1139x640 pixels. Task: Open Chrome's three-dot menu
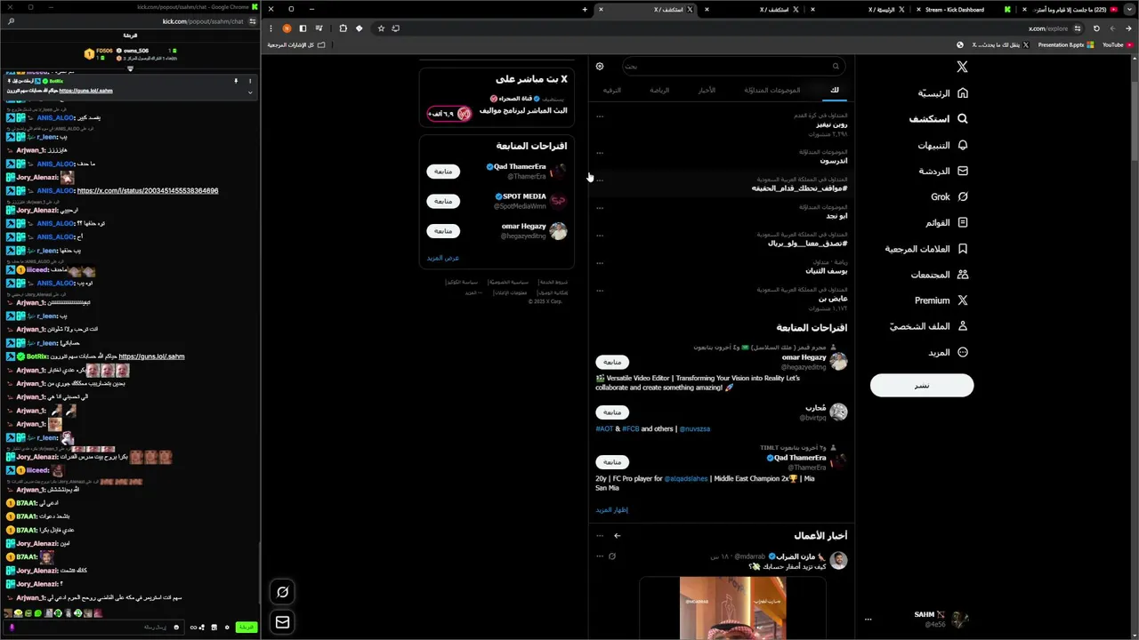[x=271, y=28]
